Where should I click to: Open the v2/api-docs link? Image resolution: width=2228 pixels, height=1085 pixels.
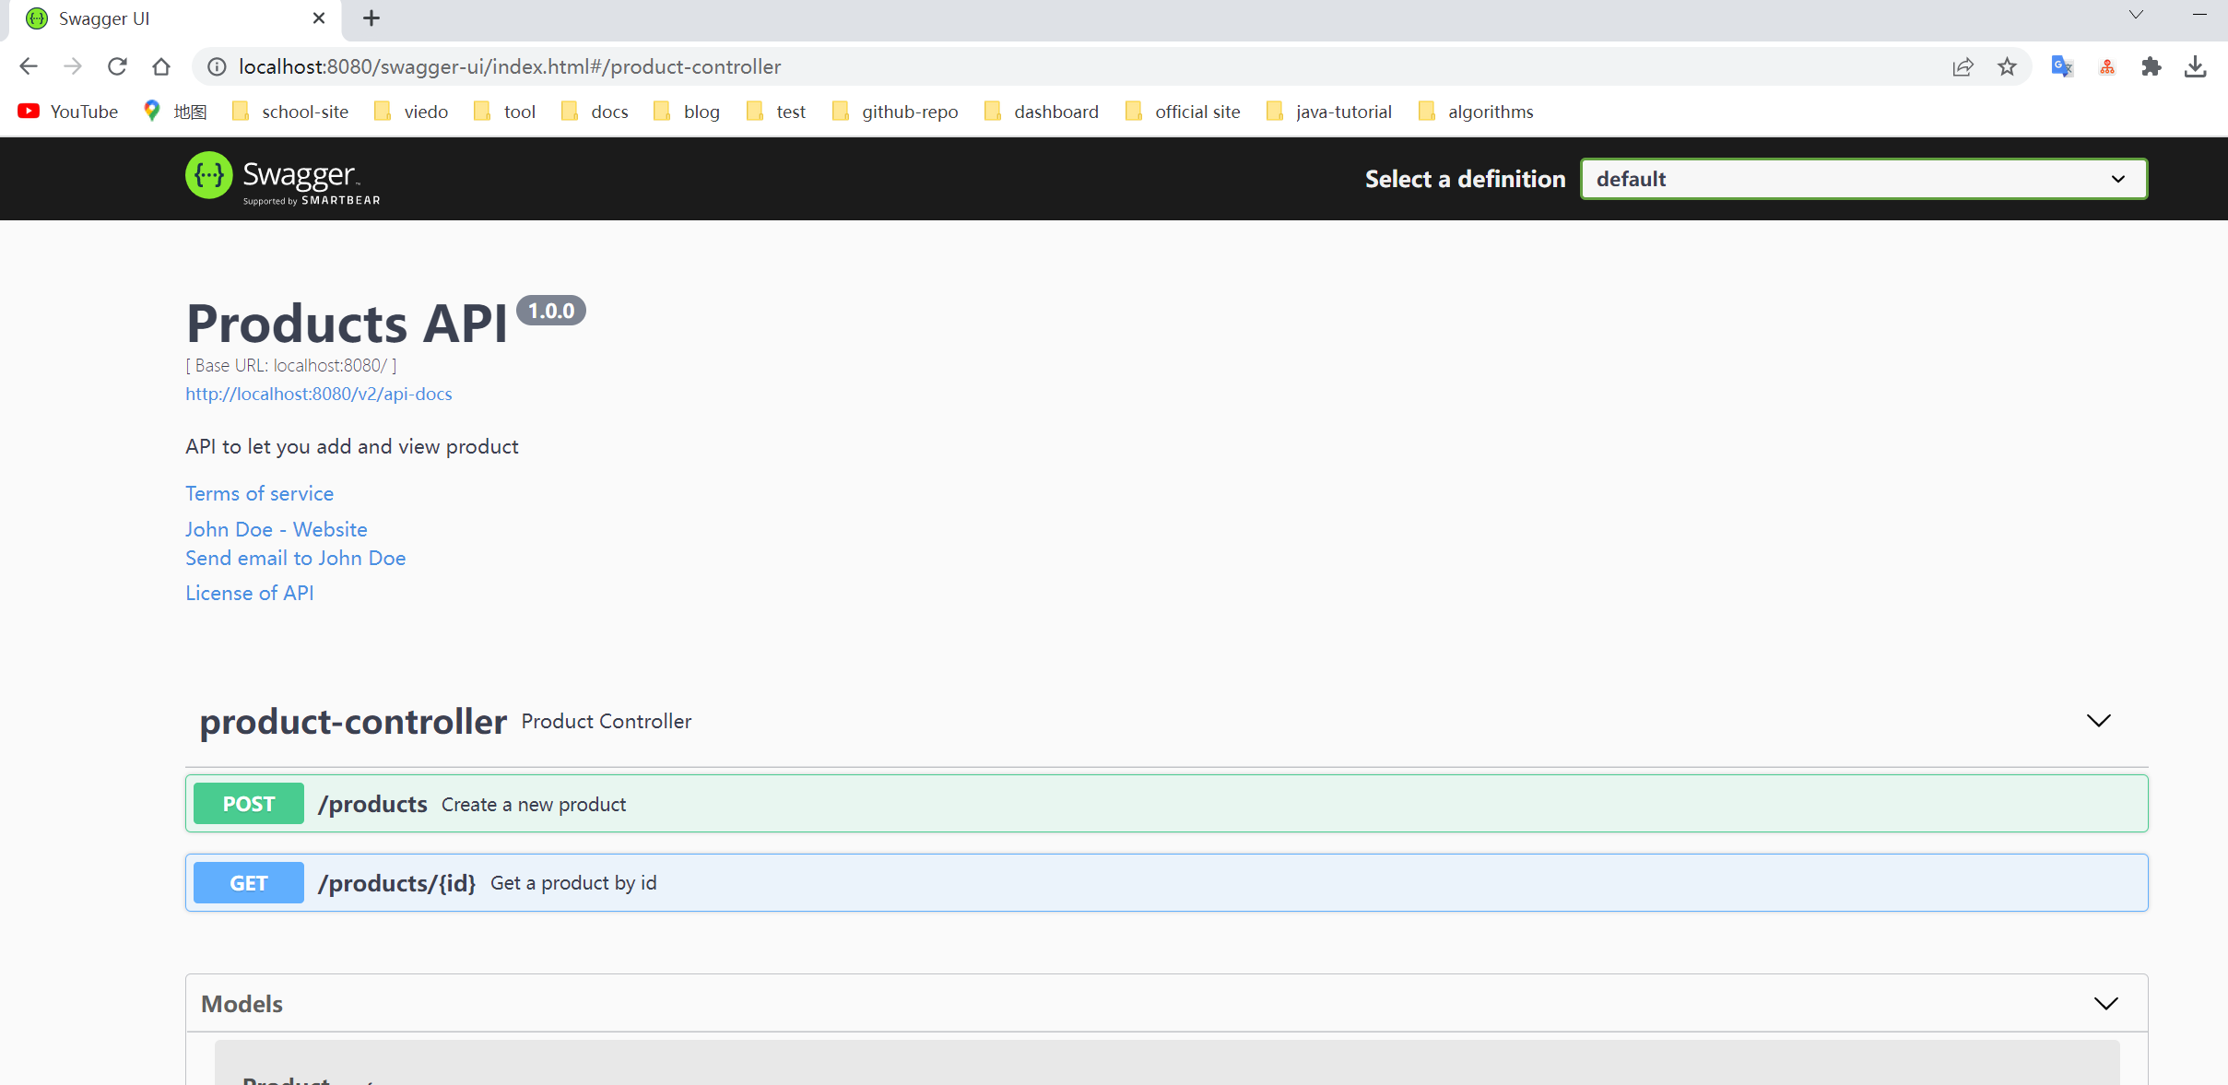pos(319,394)
